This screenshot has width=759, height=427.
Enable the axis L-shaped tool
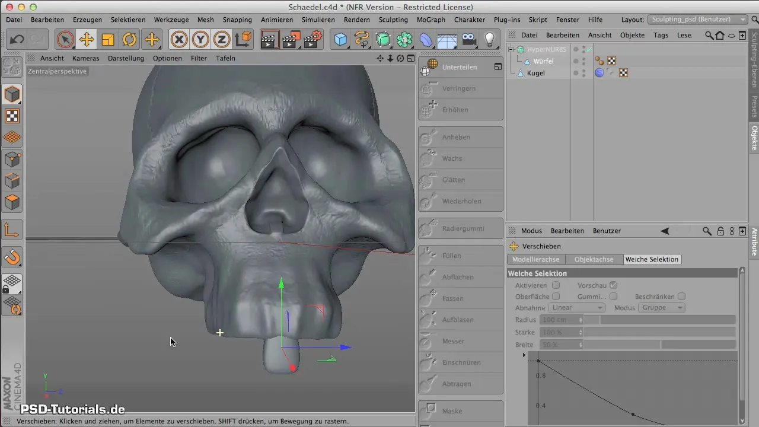pos(12,230)
